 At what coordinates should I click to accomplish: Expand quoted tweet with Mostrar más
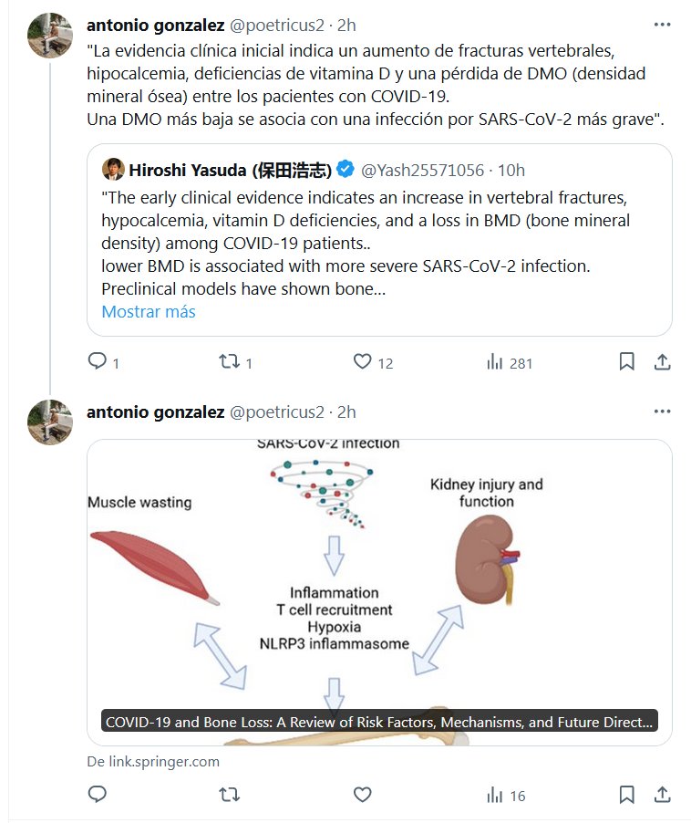click(x=149, y=311)
